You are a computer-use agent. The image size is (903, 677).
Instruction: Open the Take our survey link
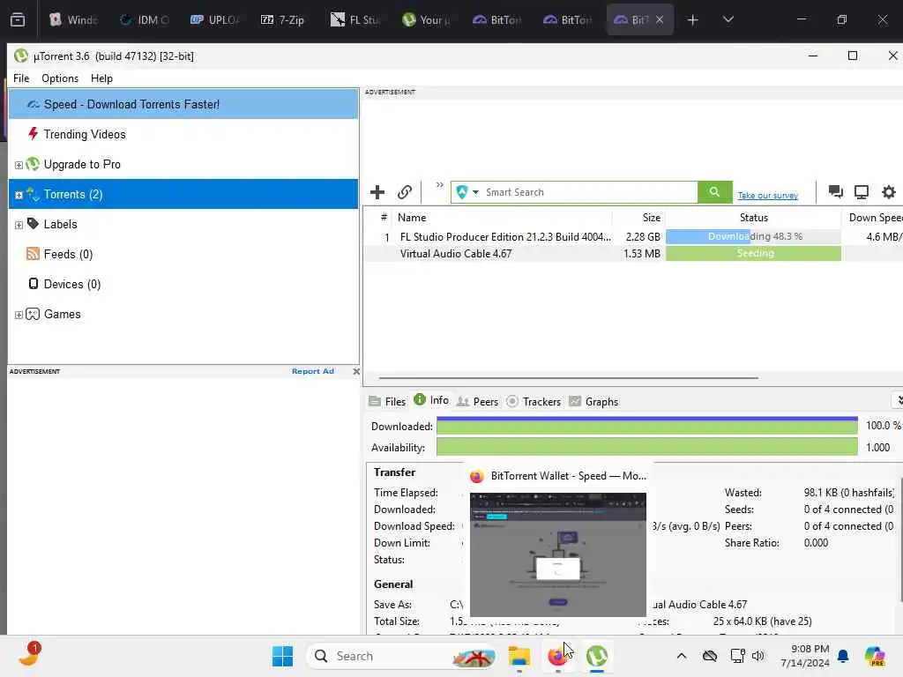pos(768,196)
